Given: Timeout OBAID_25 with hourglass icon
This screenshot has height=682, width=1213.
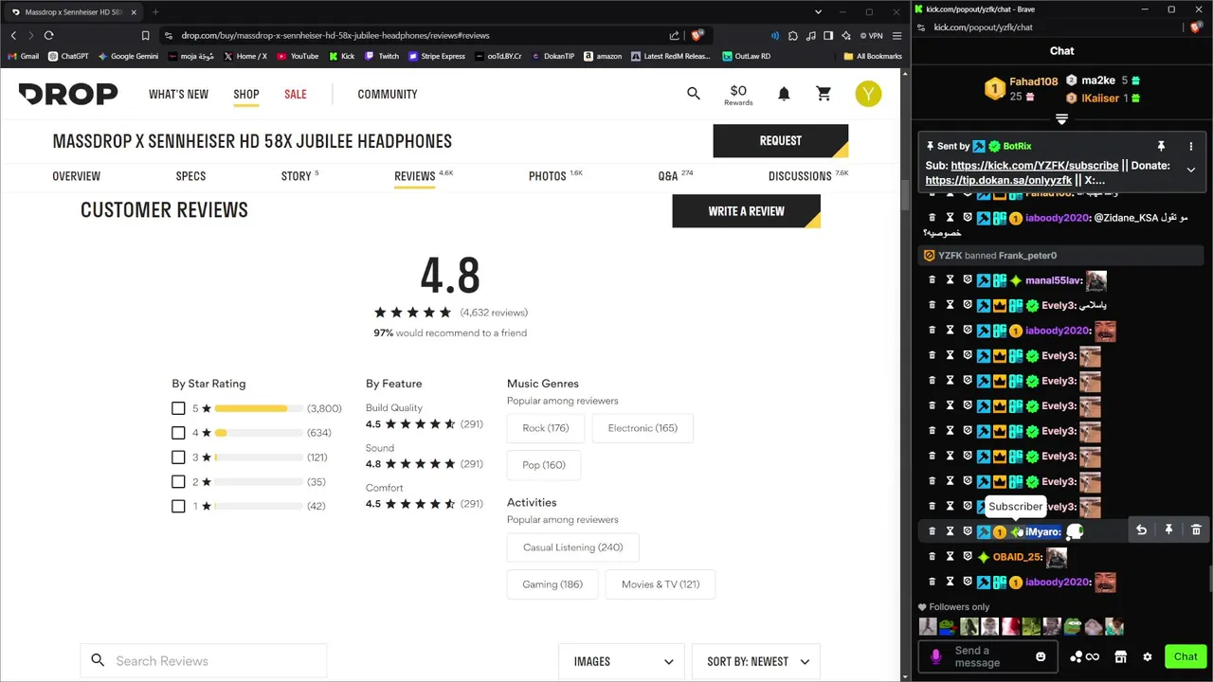Looking at the screenshot, I should click(950, 557).
